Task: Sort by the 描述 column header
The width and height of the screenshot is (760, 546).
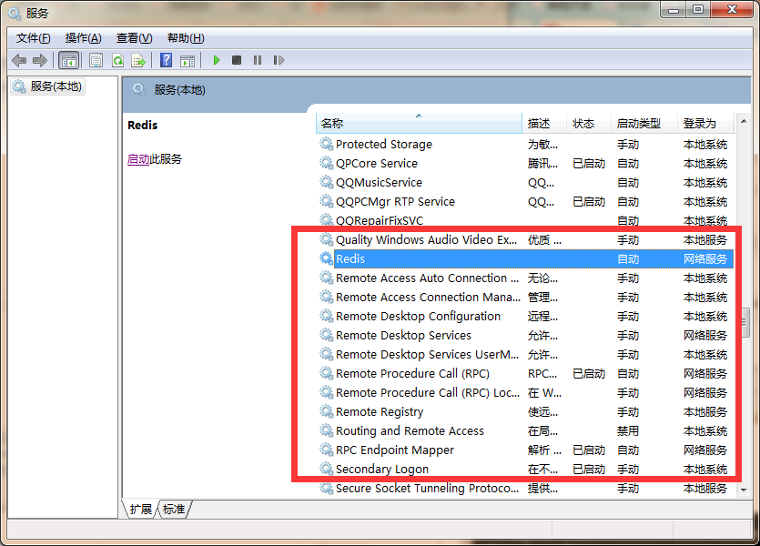Action: [543, 124]
